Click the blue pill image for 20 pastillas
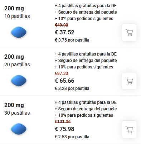The image size is (141, 144). click(19, 81)
